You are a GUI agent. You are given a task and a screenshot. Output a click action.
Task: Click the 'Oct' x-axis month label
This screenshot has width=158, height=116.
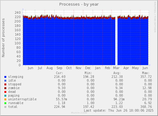69,68
